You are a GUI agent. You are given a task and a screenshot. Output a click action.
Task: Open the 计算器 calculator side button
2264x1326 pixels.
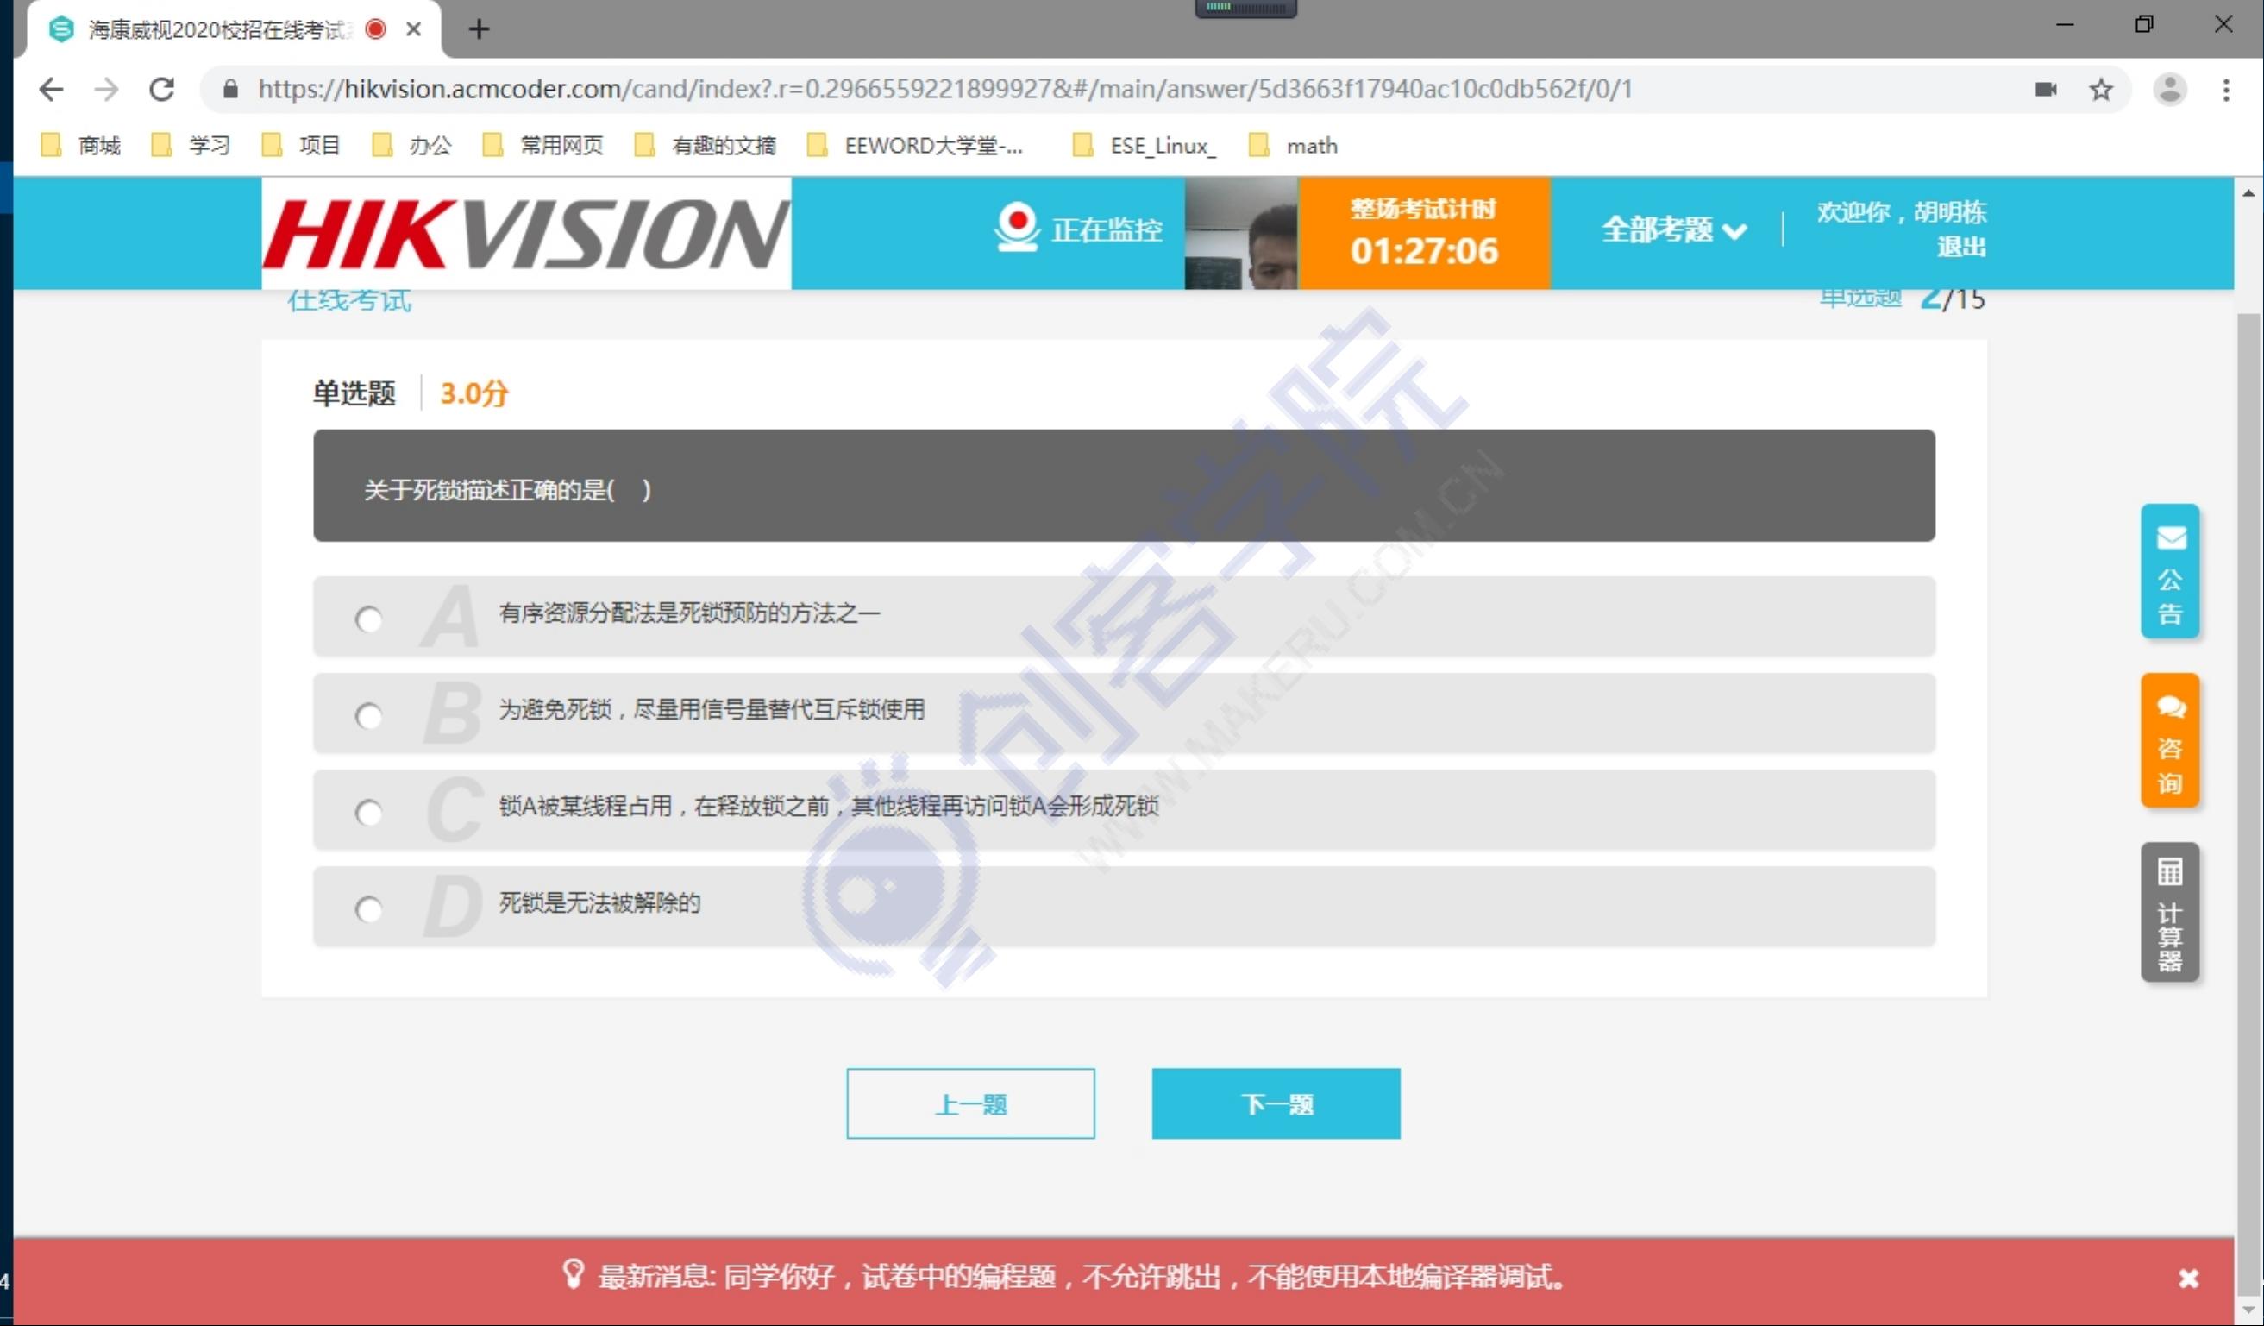pos(2170,912)
